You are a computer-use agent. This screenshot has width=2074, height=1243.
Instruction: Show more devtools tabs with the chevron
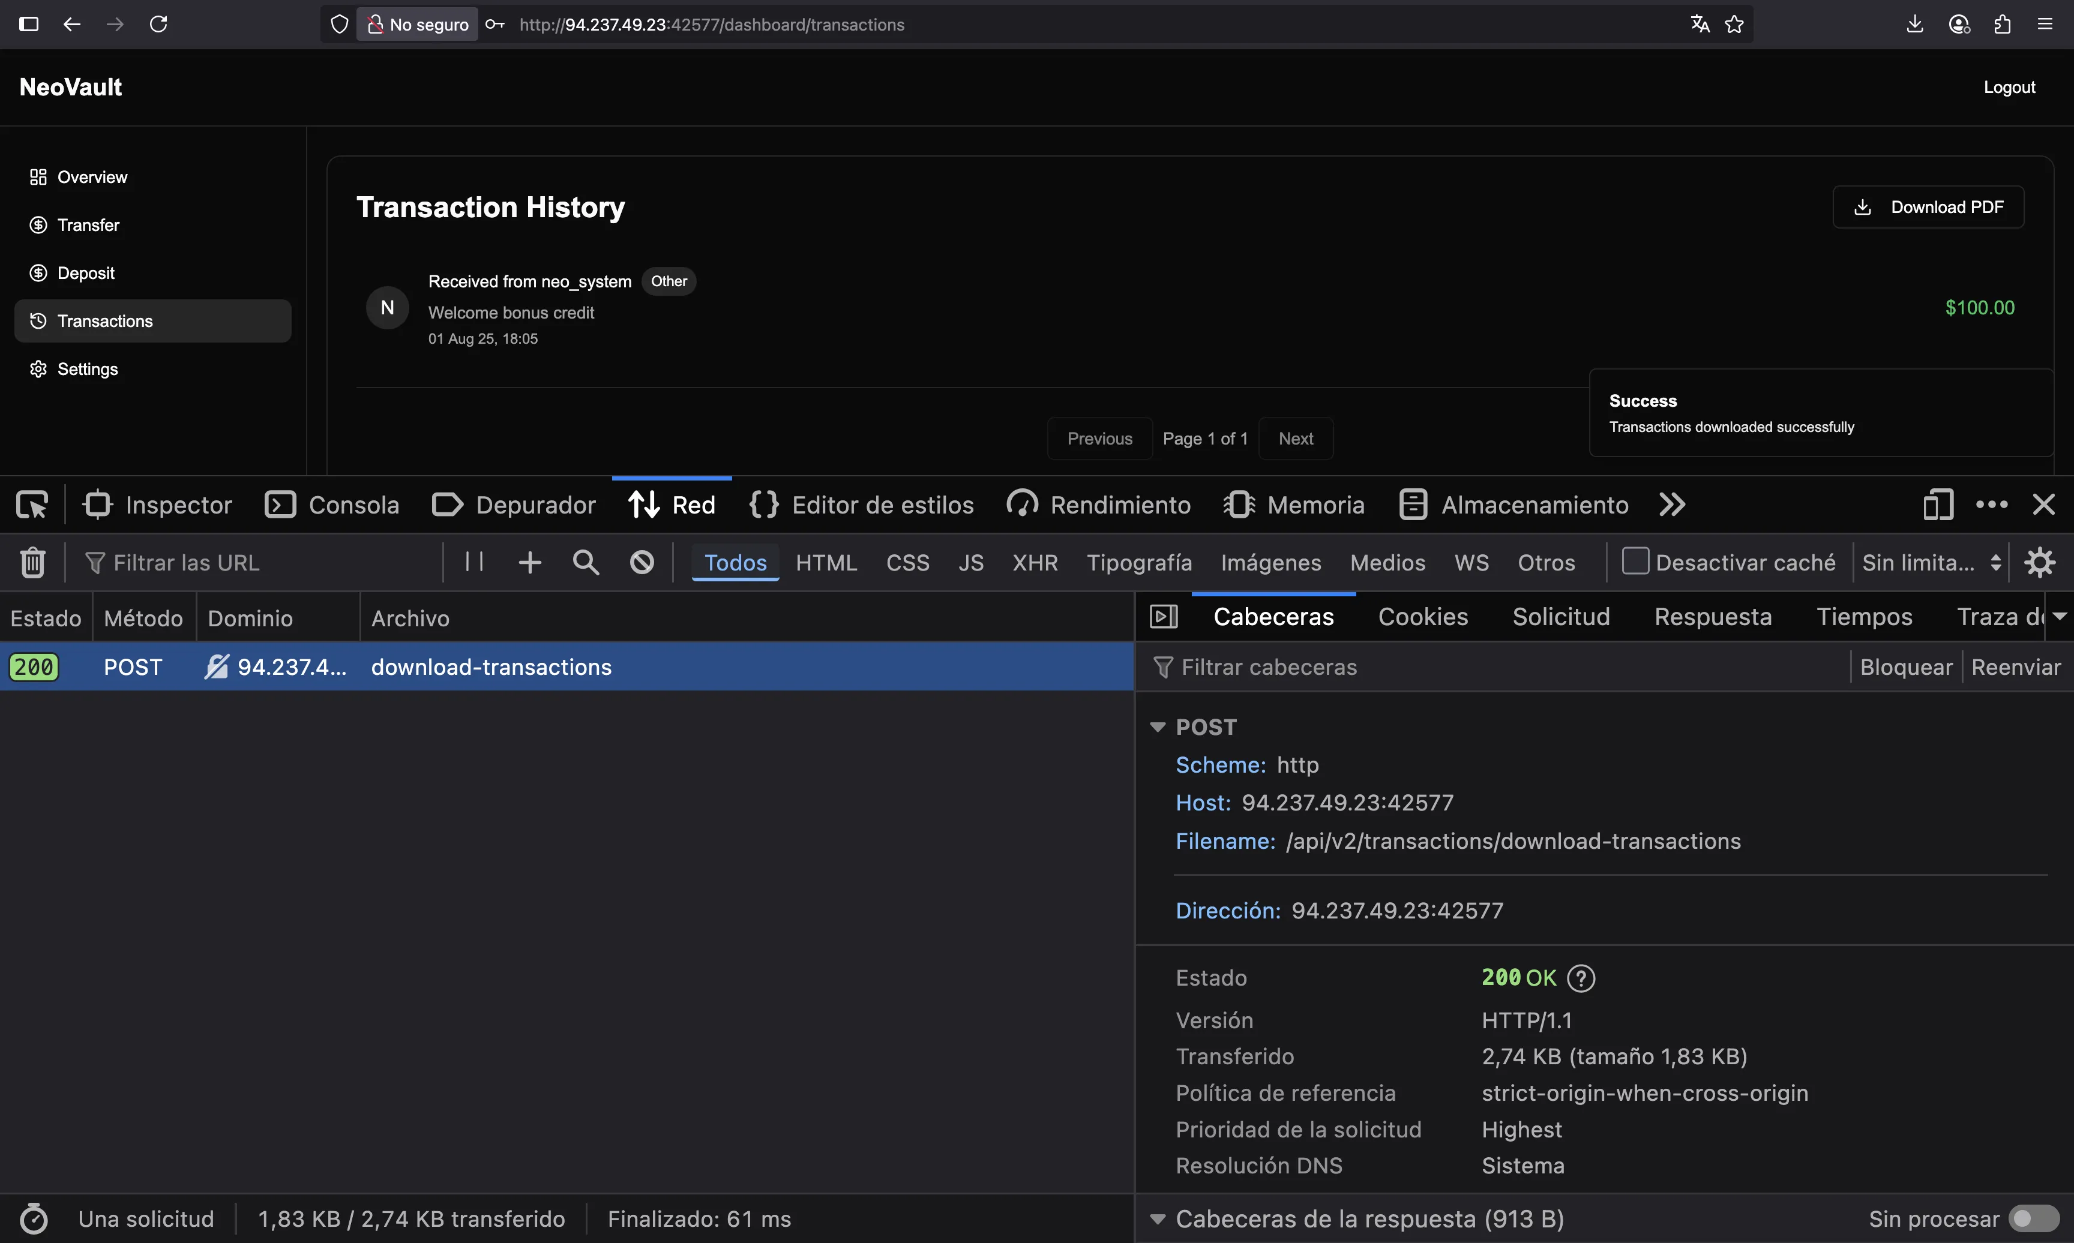click(x=1672, y=505)
